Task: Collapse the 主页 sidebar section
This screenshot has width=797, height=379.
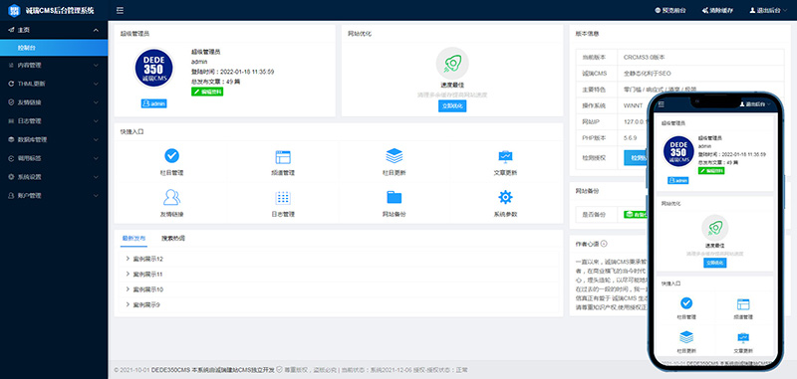Action: point(54,30)
